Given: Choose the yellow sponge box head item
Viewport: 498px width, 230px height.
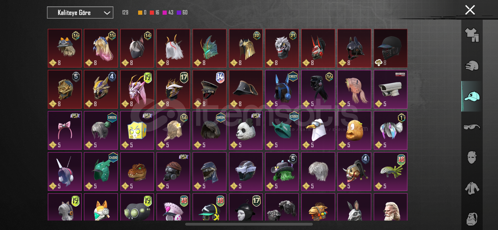Looking at the screenshot, I should coord(137,130).
